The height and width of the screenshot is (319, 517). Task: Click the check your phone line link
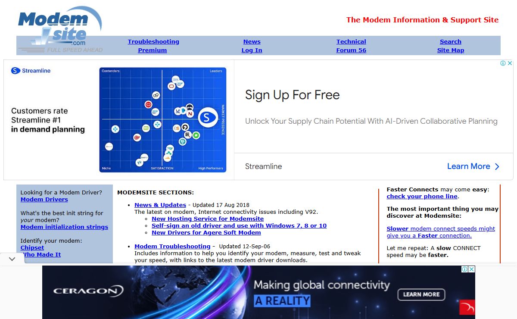[422, 197]
